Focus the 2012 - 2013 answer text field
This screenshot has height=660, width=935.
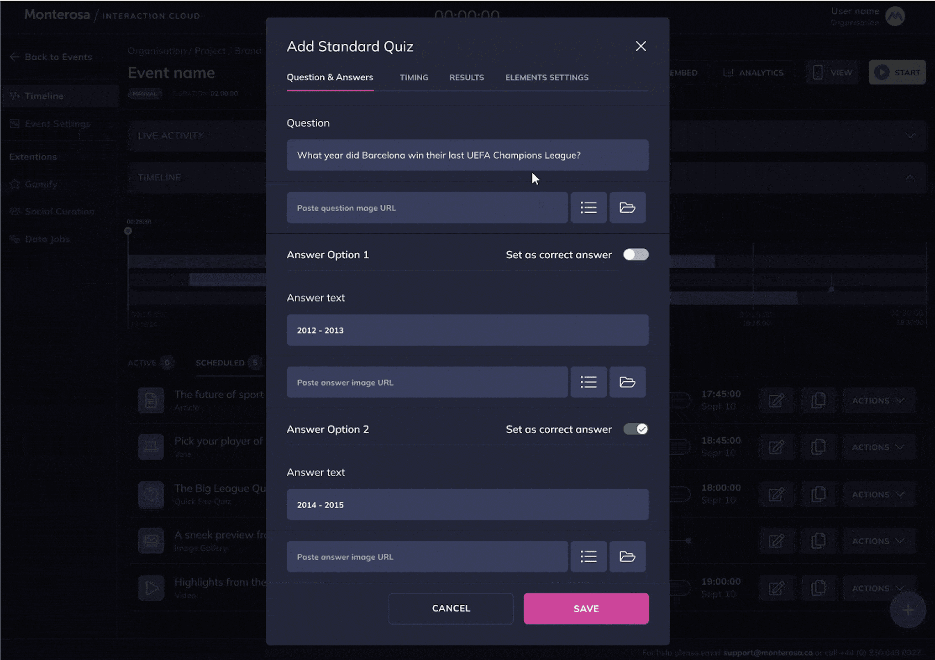coord(467,330)
